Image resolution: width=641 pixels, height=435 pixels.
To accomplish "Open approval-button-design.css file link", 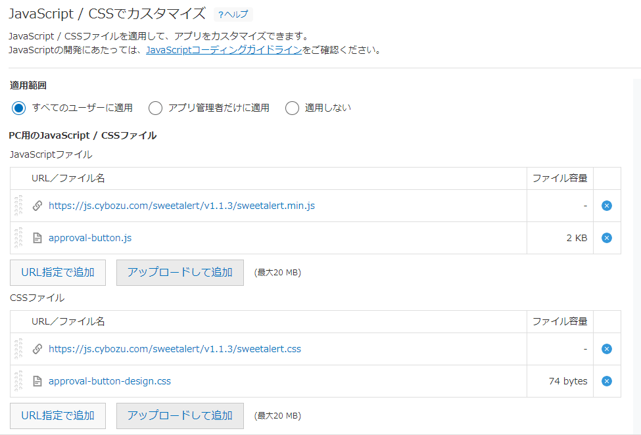I will [x=110, y=381].
